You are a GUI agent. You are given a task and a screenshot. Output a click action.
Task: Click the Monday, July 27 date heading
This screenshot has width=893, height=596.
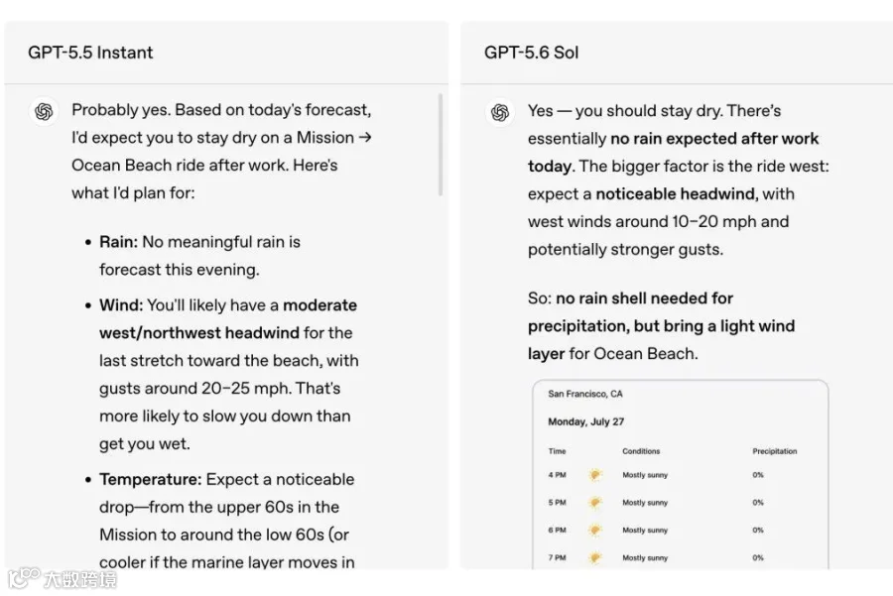(x=585, y=421)
